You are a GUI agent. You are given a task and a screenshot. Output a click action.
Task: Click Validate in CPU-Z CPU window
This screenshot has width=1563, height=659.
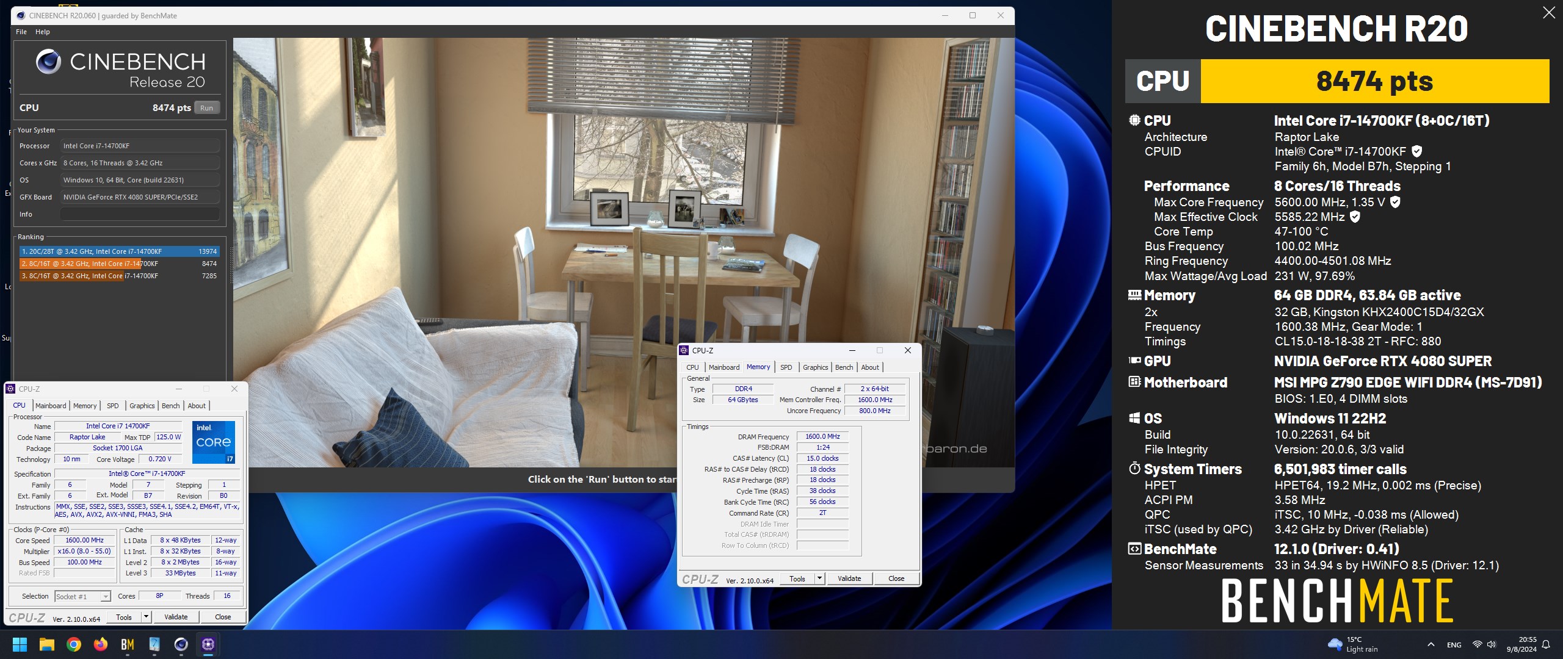176,617
